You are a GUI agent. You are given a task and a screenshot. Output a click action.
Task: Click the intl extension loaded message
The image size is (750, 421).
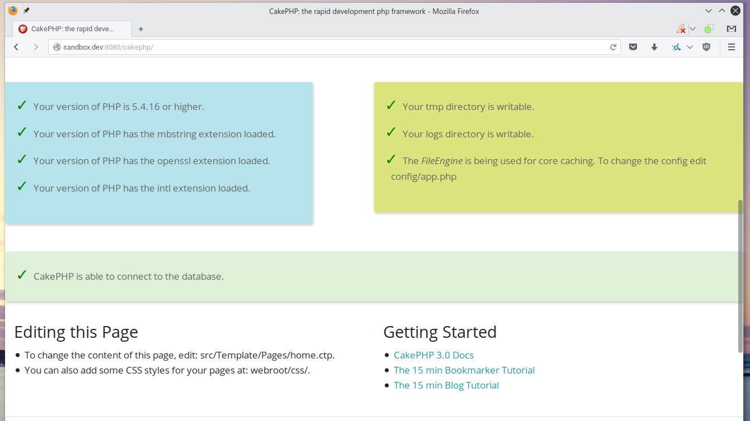(x=141, y=188)
